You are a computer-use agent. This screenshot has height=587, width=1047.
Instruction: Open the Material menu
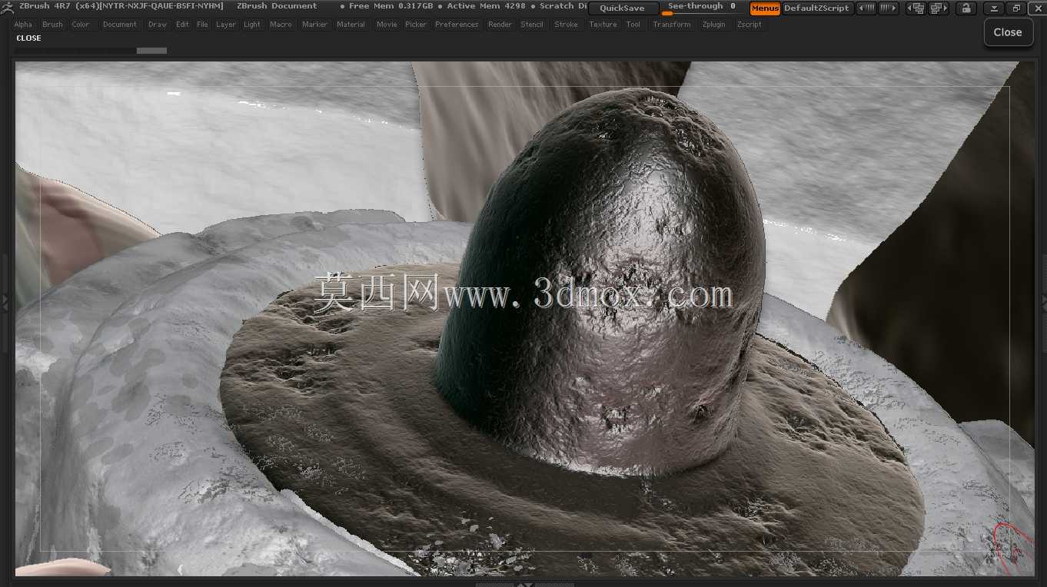[x=351, y=25]
